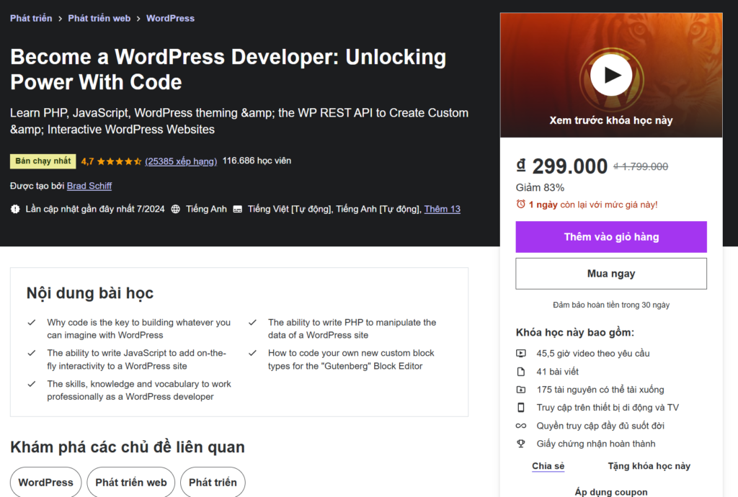
Task: Click the alarm clock icon near price
Action: (x=521, y=205)
